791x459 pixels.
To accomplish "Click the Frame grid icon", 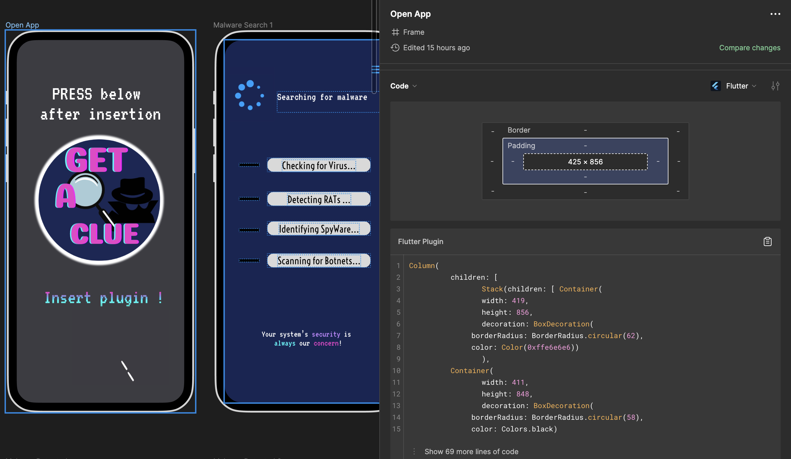I will (395, 32).
